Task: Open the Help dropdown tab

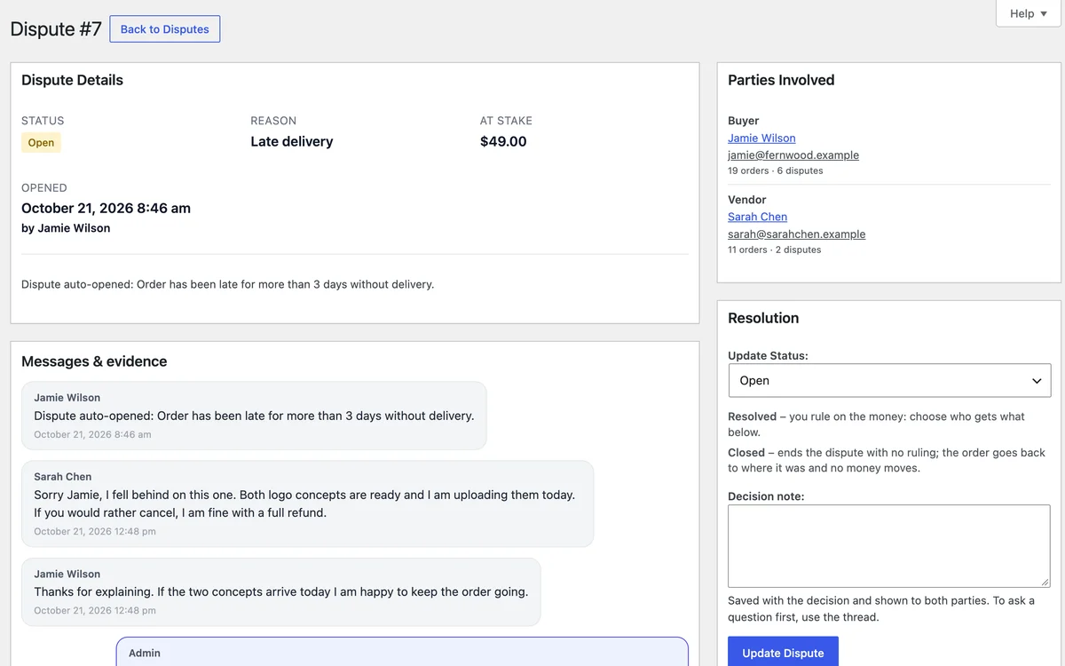Action: (x=1029, y=13)
